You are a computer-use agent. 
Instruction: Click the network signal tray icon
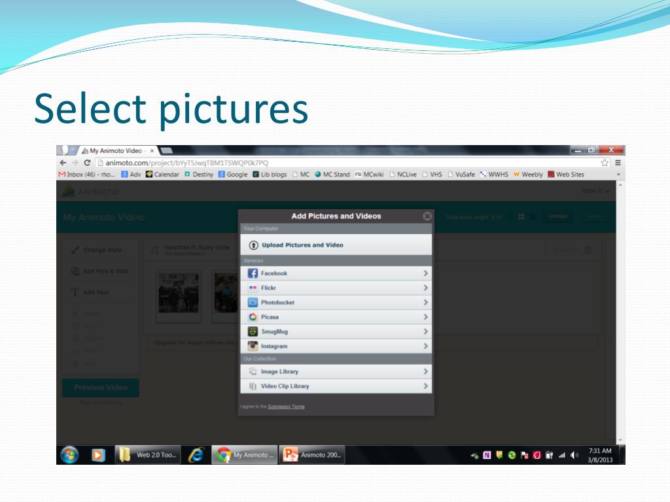tap(562, 456)
